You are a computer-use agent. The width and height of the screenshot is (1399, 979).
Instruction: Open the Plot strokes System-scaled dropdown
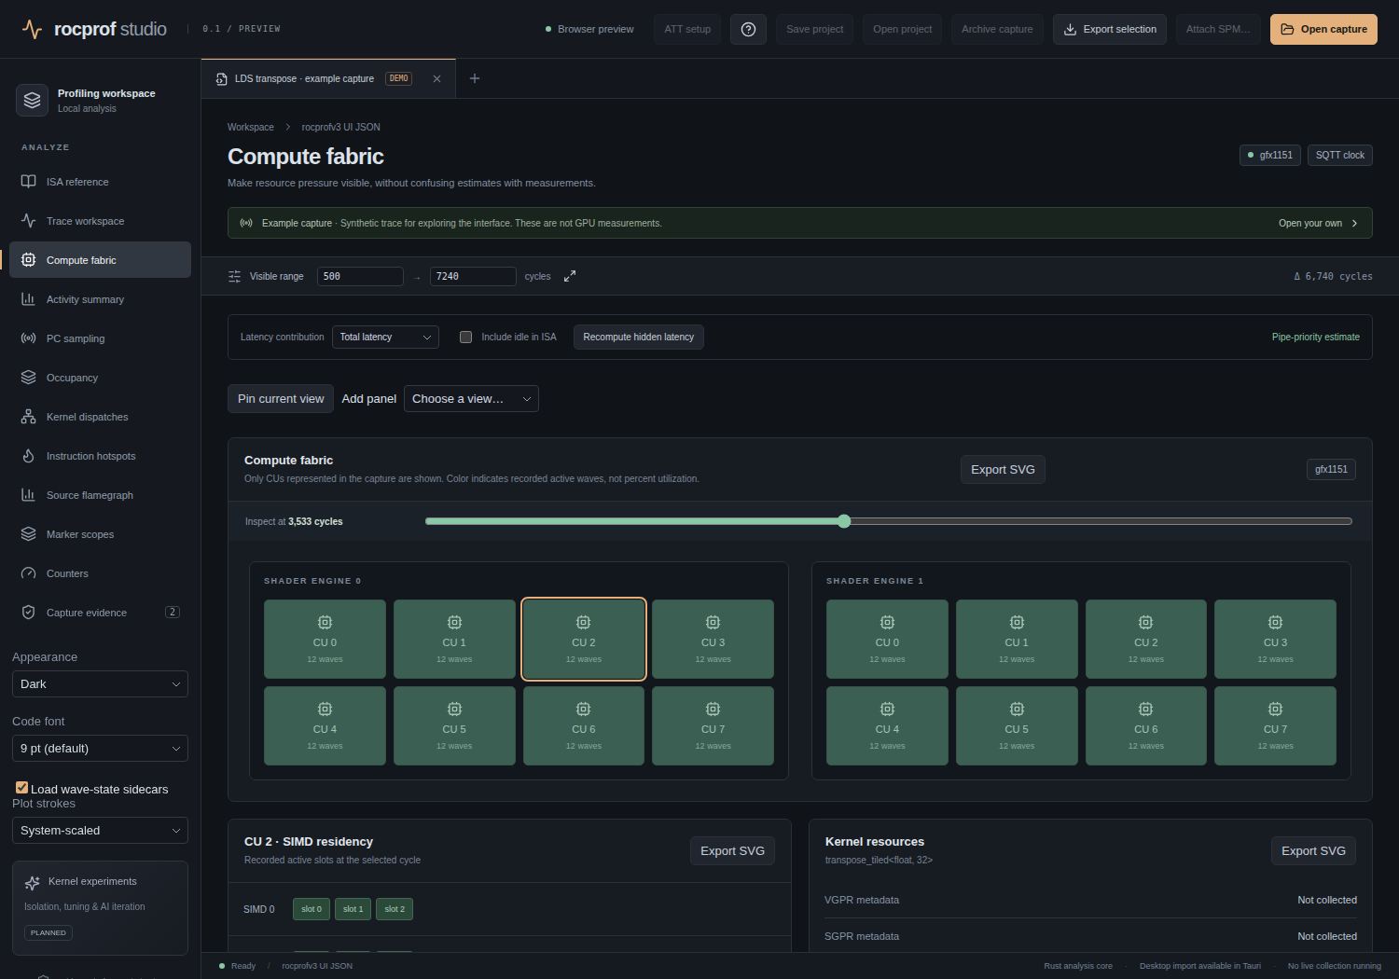(100, 830)
